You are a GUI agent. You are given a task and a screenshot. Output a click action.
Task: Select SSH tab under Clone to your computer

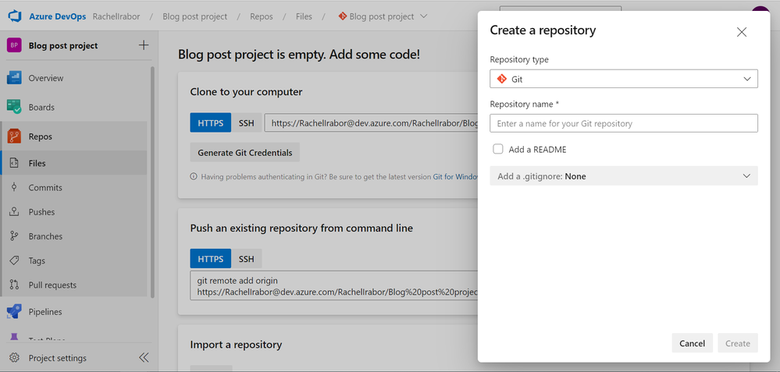coord(246,122)
